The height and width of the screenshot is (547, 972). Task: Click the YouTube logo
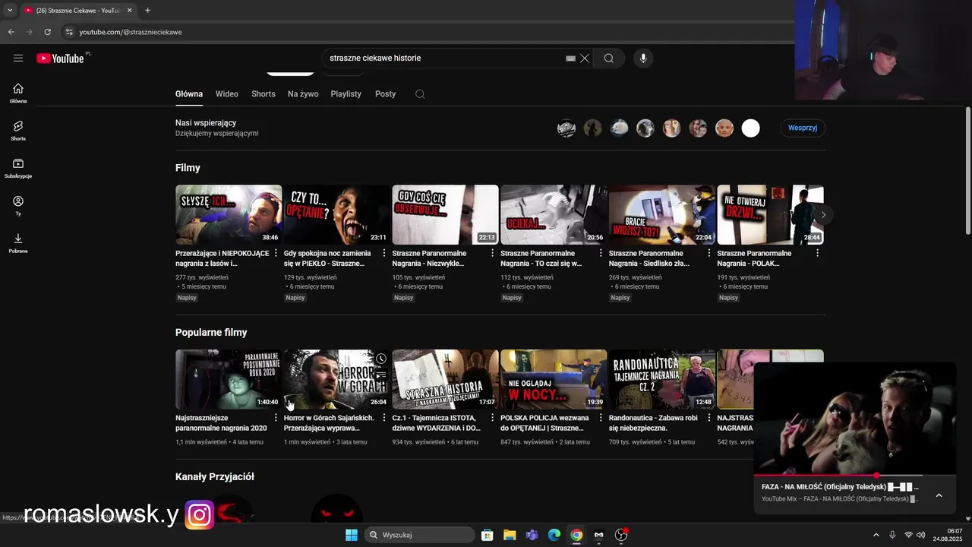pos(60,58)
